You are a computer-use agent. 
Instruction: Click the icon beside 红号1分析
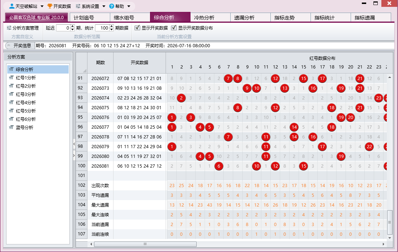[11, 78]
